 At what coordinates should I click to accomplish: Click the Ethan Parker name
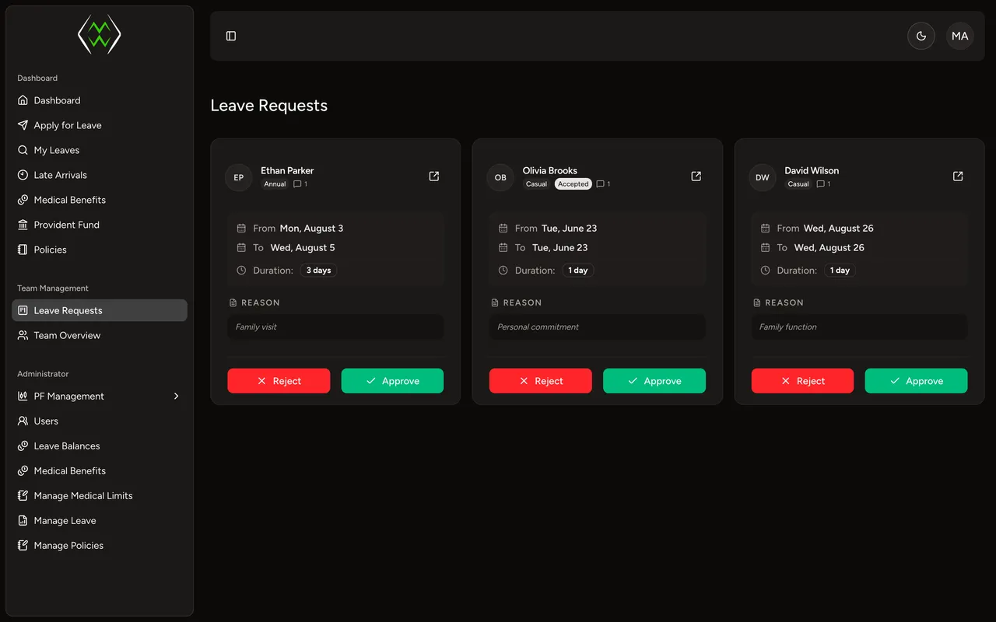coord(287,170)
